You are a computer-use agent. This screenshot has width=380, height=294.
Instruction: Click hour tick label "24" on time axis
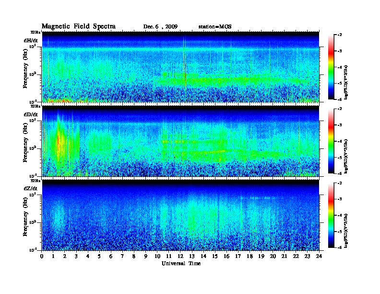point(319,256)
